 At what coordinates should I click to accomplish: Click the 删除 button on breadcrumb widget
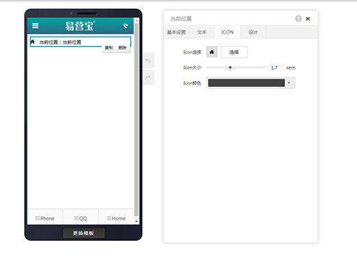[x=122, y=47]
